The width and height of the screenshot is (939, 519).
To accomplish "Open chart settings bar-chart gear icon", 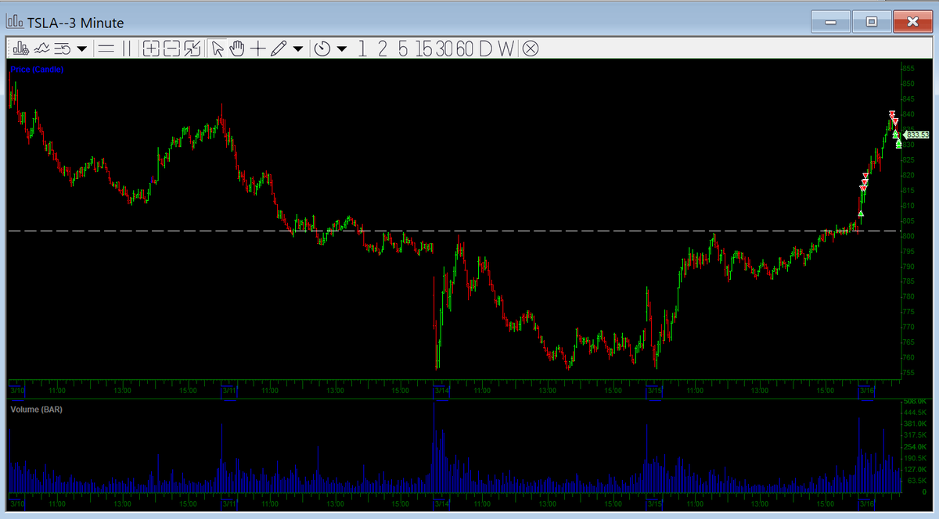I will 21,49.
